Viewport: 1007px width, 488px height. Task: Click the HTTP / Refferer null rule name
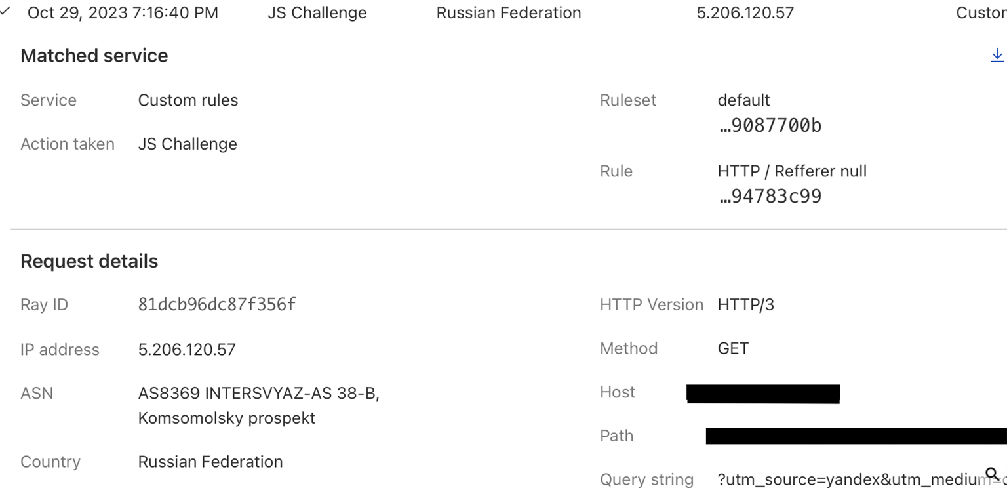point(792,171)
